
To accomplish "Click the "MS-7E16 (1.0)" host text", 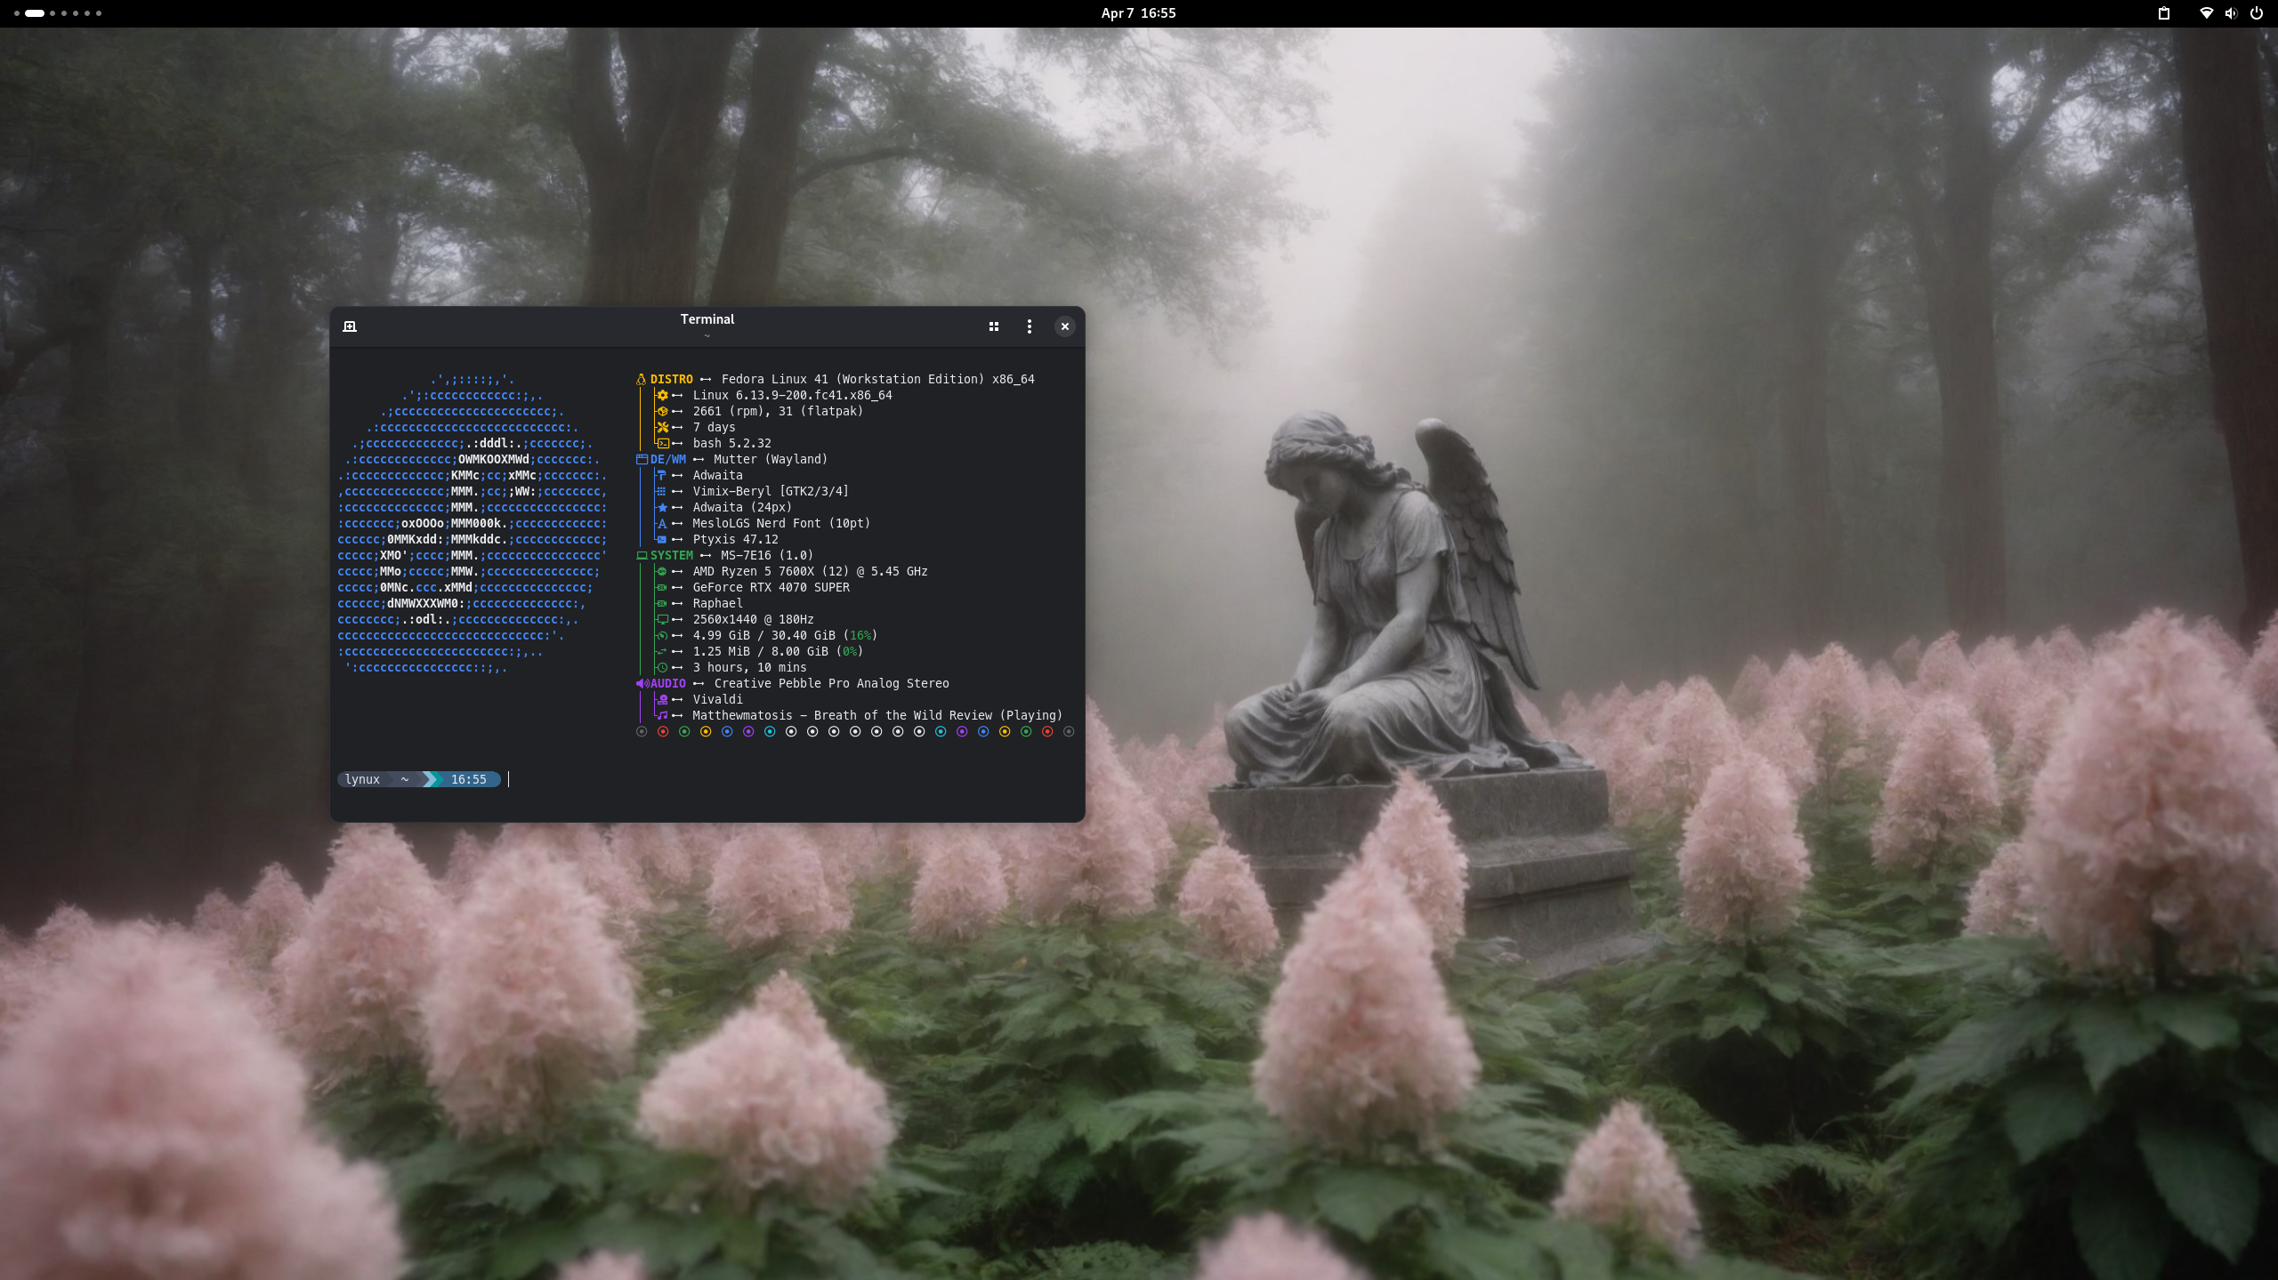I will click(767, 555).
